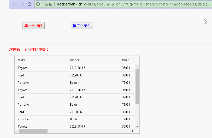The height and width of the screenshot is (138, 212).
Task: Click the grid's vertical scrollbar thumb
Action: click(137, 86)
